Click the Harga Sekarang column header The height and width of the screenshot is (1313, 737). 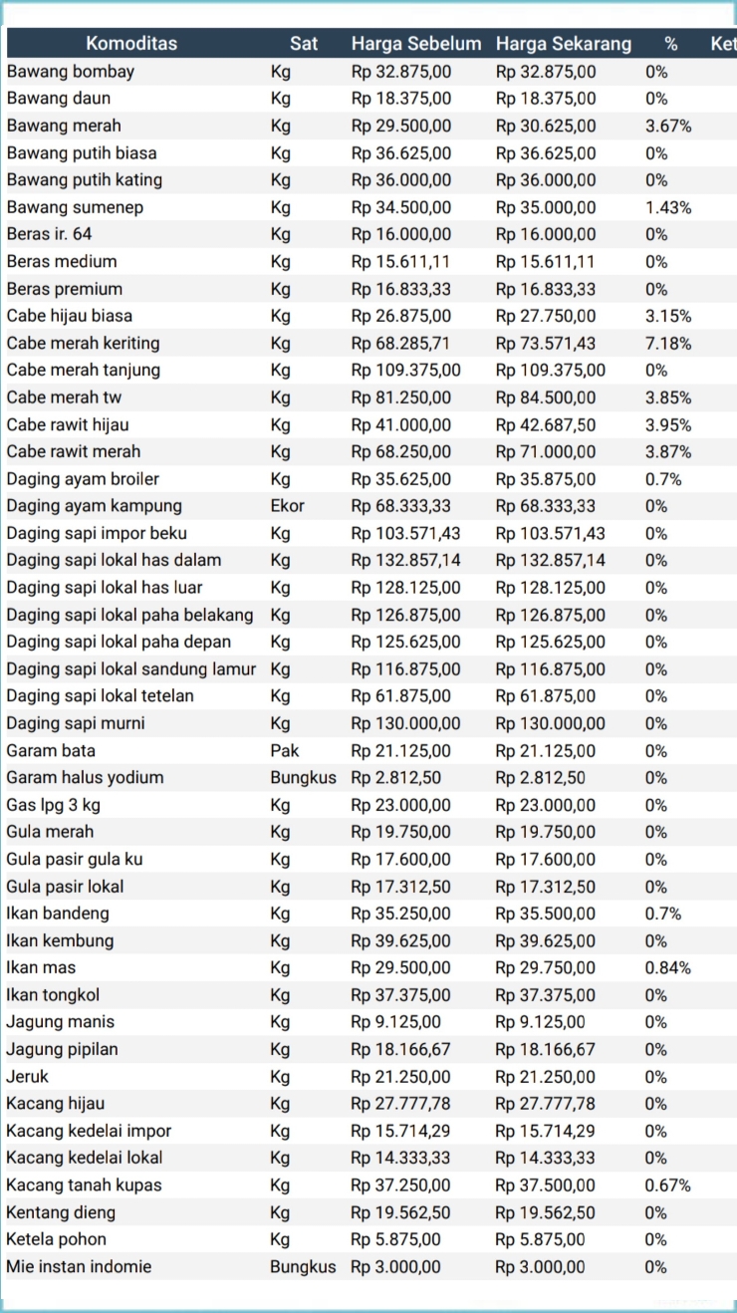pos(563,43)
